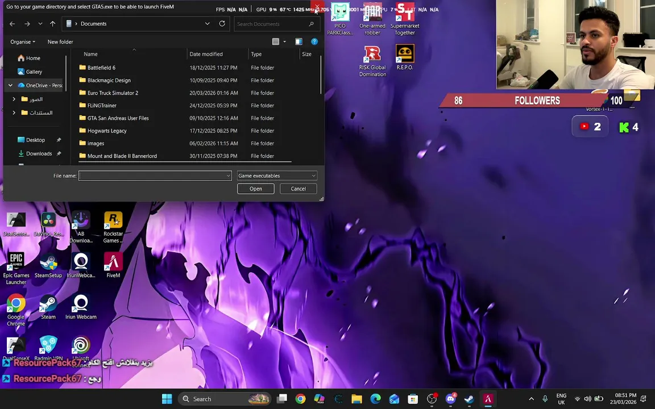Viewport: 655px width, 409px height.
Task: Expand the address bar history dropdown
Action: coord(207,24)
